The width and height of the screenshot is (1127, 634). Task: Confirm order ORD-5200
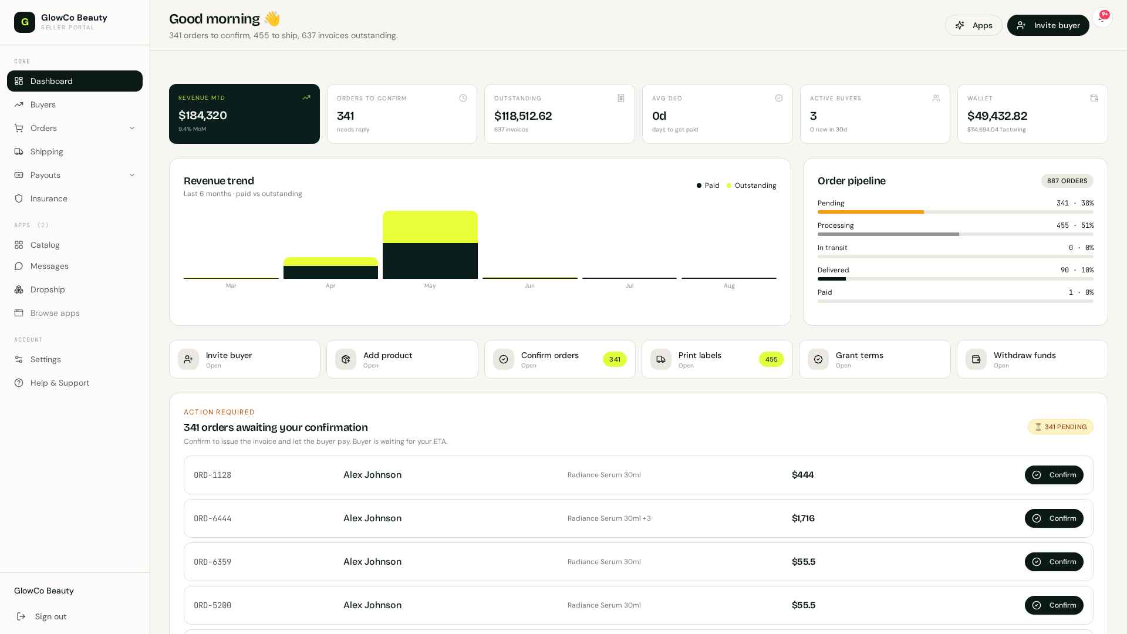coord(1054,605)
